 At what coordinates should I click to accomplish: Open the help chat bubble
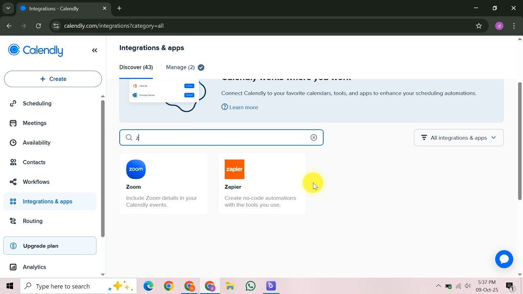(x=504, y=259)
